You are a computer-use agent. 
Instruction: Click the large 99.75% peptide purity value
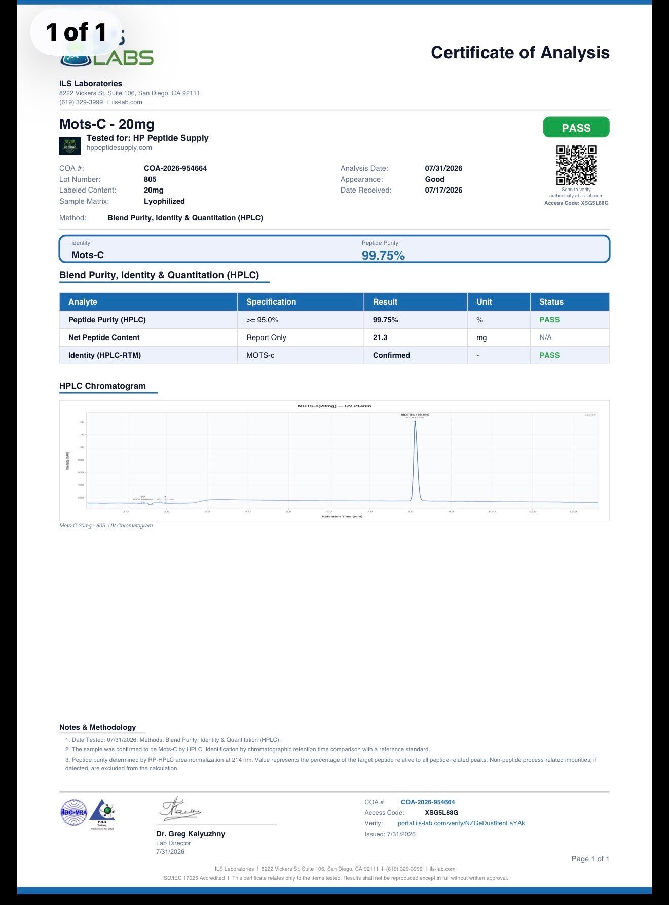click(x=383, y=256)
